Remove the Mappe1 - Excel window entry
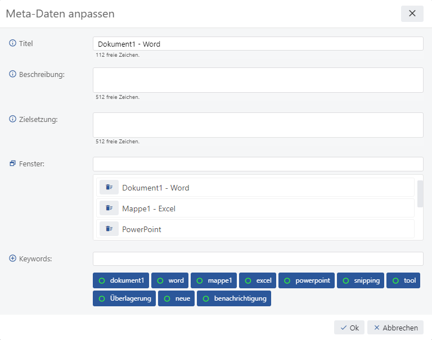This screenshot has height=340, width=432. click(109, 208)
